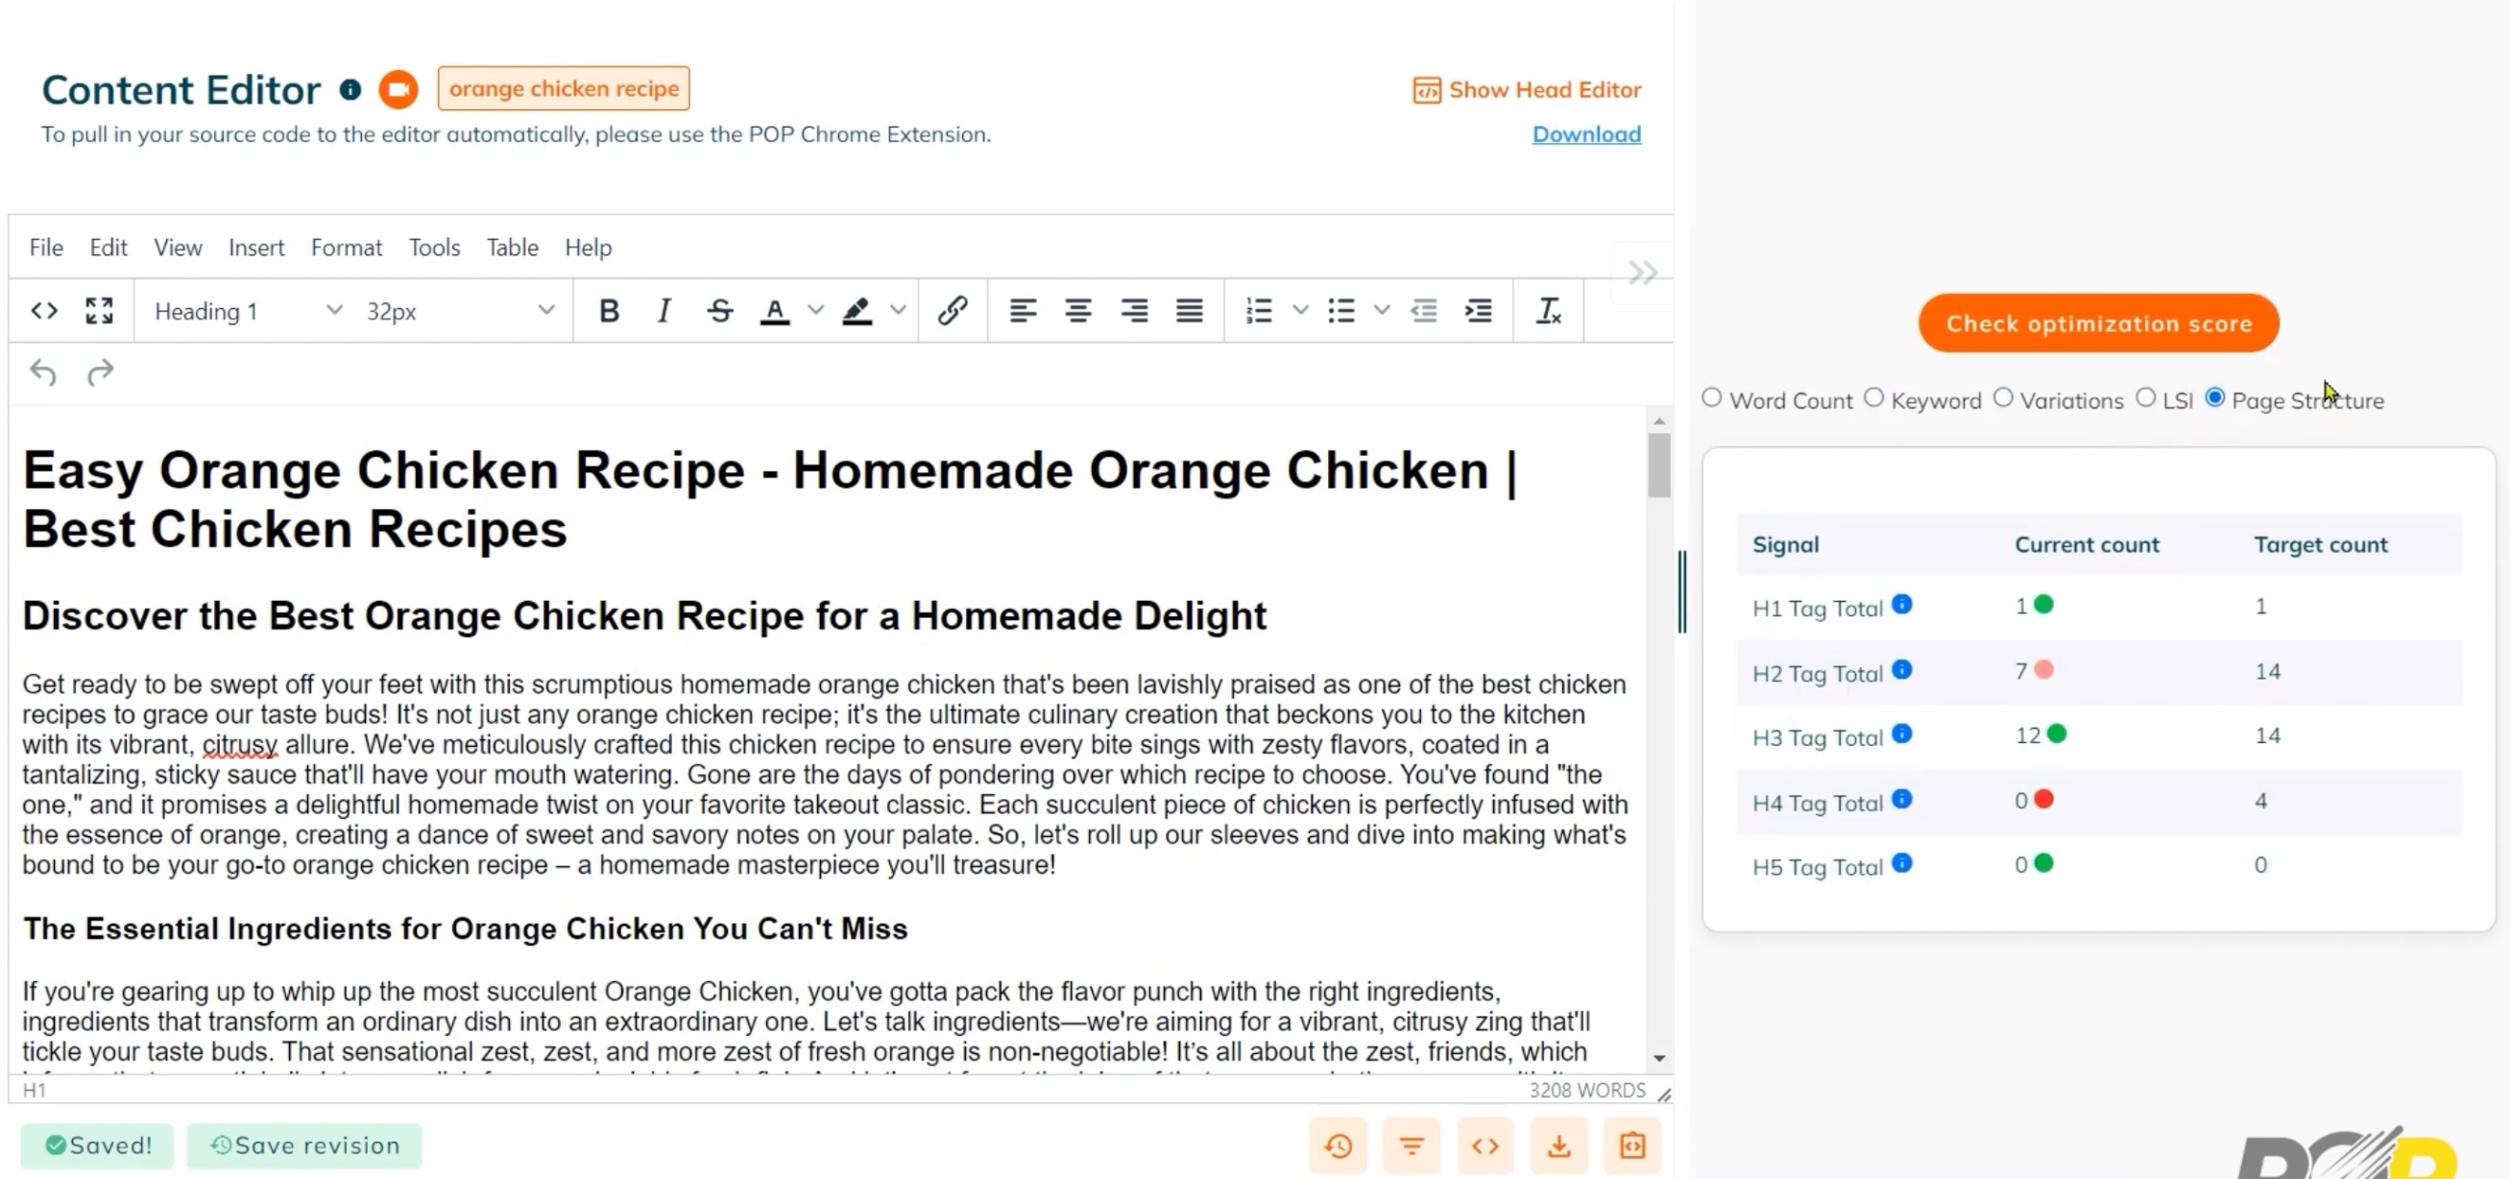Image resolution: width=2510 pixels, height=1179 pixels.
Task: Click the strikethrough formatting icon
Action: (x=720, y=311)
